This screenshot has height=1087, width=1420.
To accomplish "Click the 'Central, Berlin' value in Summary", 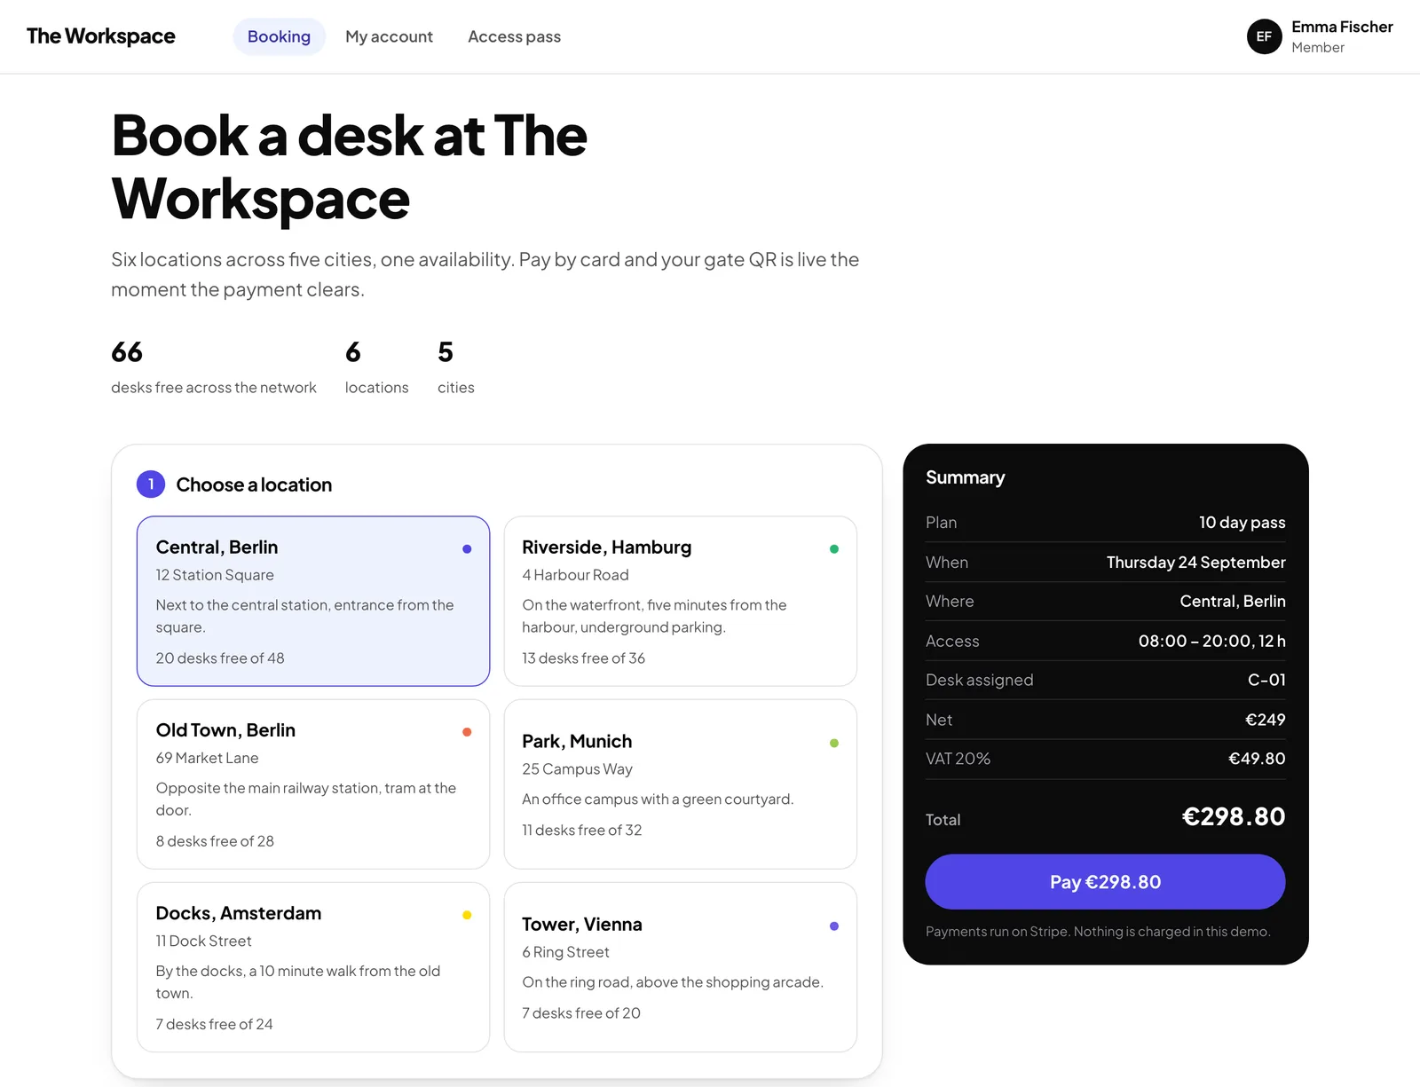I will pos(1232,602).
